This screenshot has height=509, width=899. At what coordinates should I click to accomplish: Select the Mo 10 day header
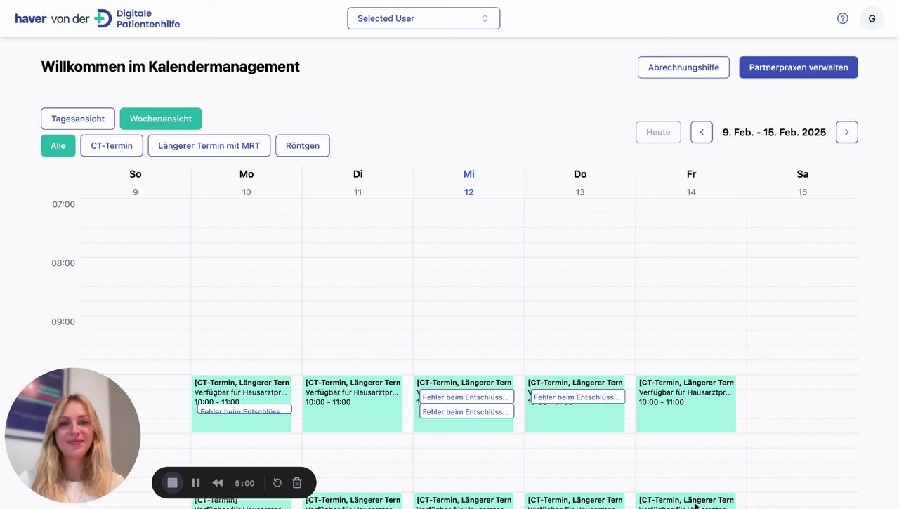coord(247,183)
